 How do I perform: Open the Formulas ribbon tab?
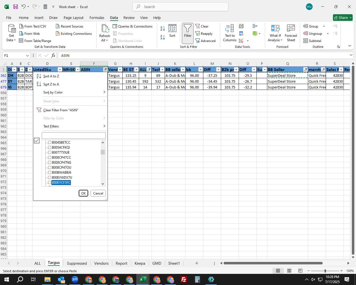[x=97, y=18]
